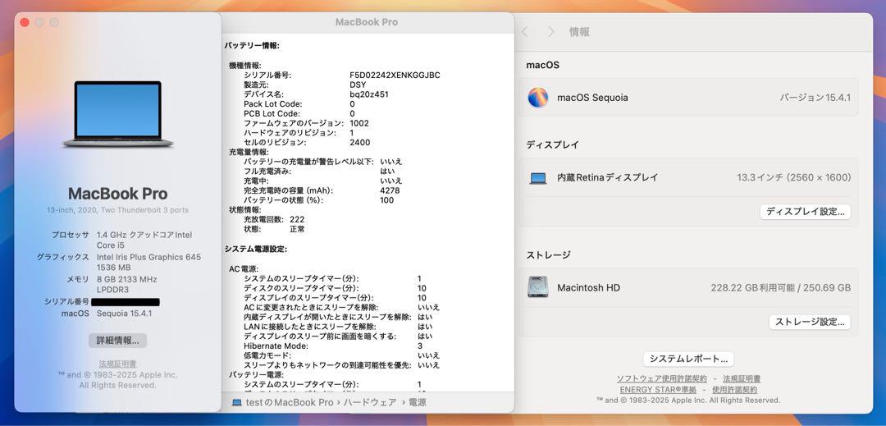
Task: Click the large MacBook Pro heading
Action: 117,194
